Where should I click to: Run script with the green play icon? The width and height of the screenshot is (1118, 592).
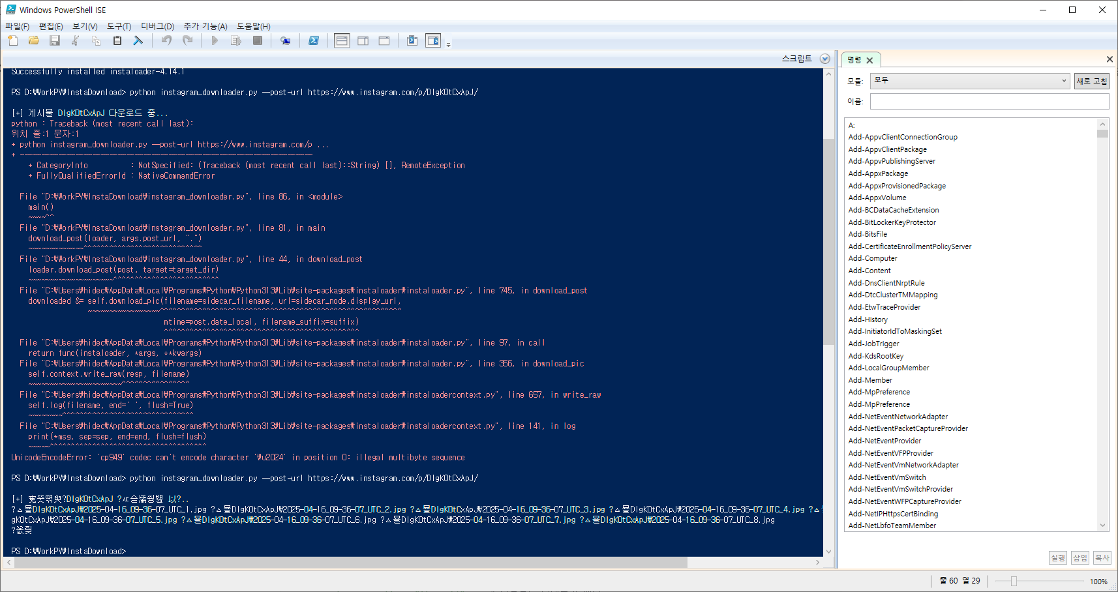coord(215,40)
